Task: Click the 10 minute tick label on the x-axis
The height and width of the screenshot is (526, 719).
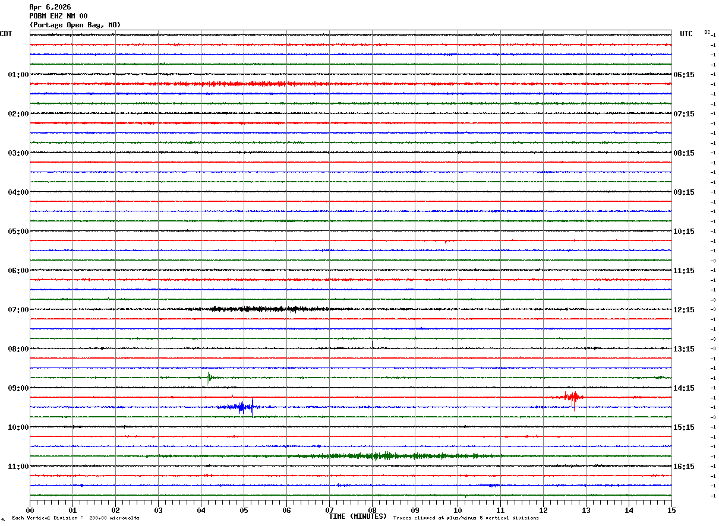Action: click(458, 510)
